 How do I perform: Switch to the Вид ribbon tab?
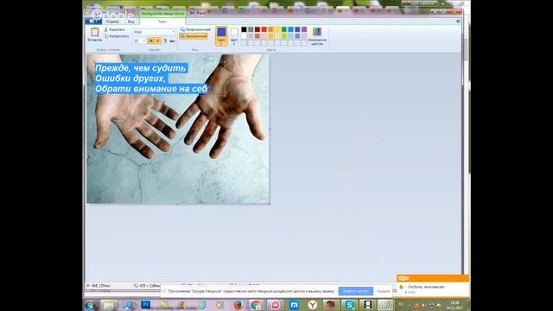pyautogui.click(x=130, y=22)
